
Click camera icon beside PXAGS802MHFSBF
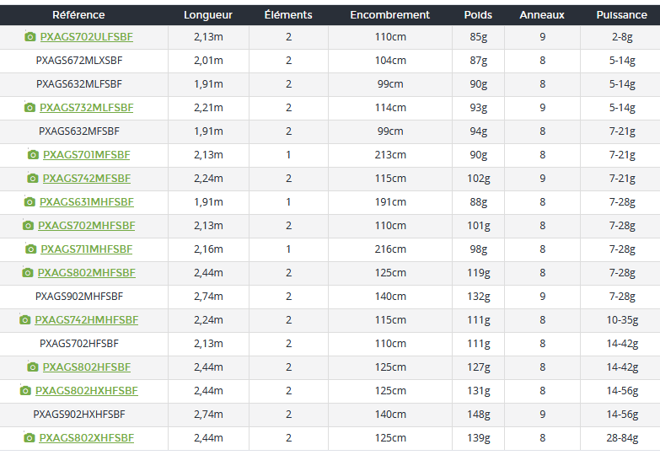[28, 273]
